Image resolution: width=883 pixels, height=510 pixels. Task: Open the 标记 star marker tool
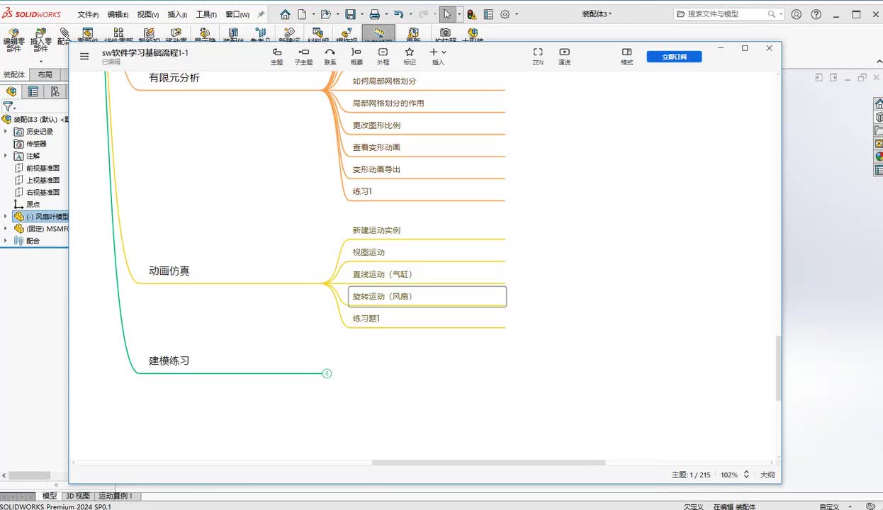410,55
